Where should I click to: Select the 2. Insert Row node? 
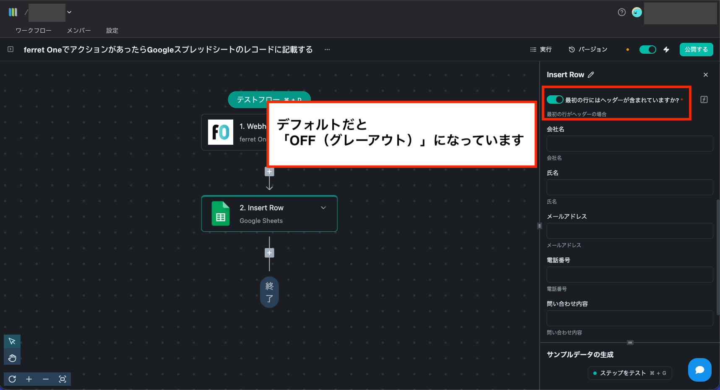269,214
